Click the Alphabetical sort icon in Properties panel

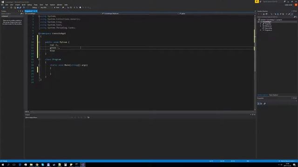point(261,103)
